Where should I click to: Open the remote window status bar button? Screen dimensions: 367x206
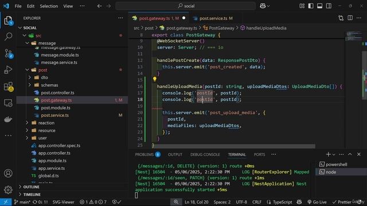click(x=6, y=202)
